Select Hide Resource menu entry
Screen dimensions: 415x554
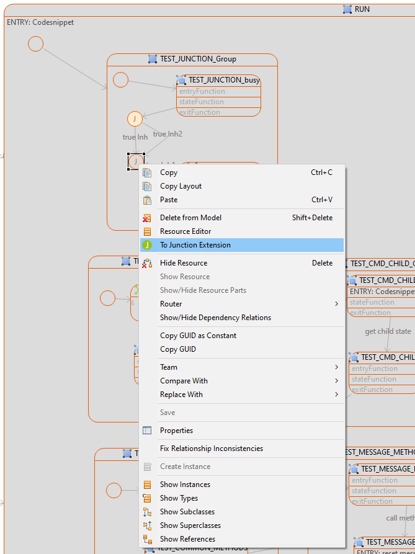point(184,263)
